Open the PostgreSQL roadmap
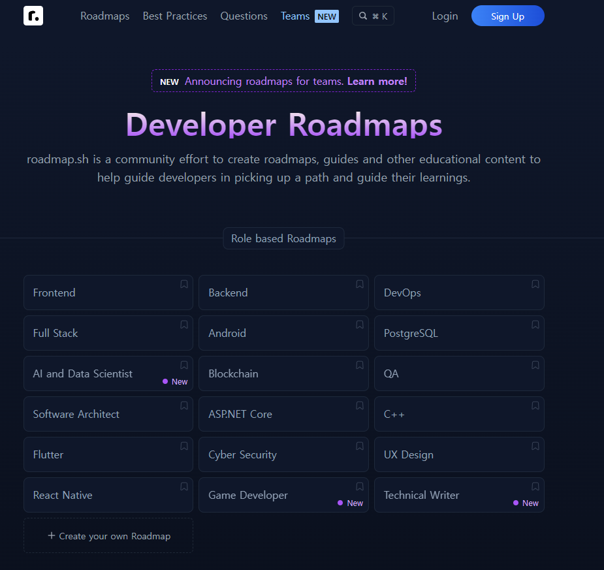 coord(459,333)
